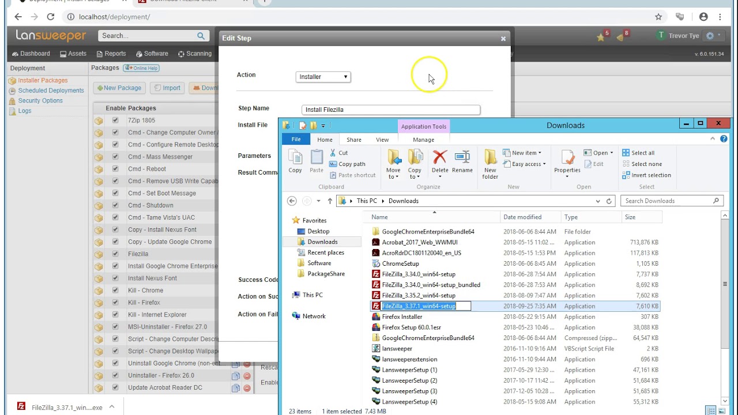Click Select none in ribbon
The height and width of the screenshot is (415, 738).
click(x=642, y=164)
